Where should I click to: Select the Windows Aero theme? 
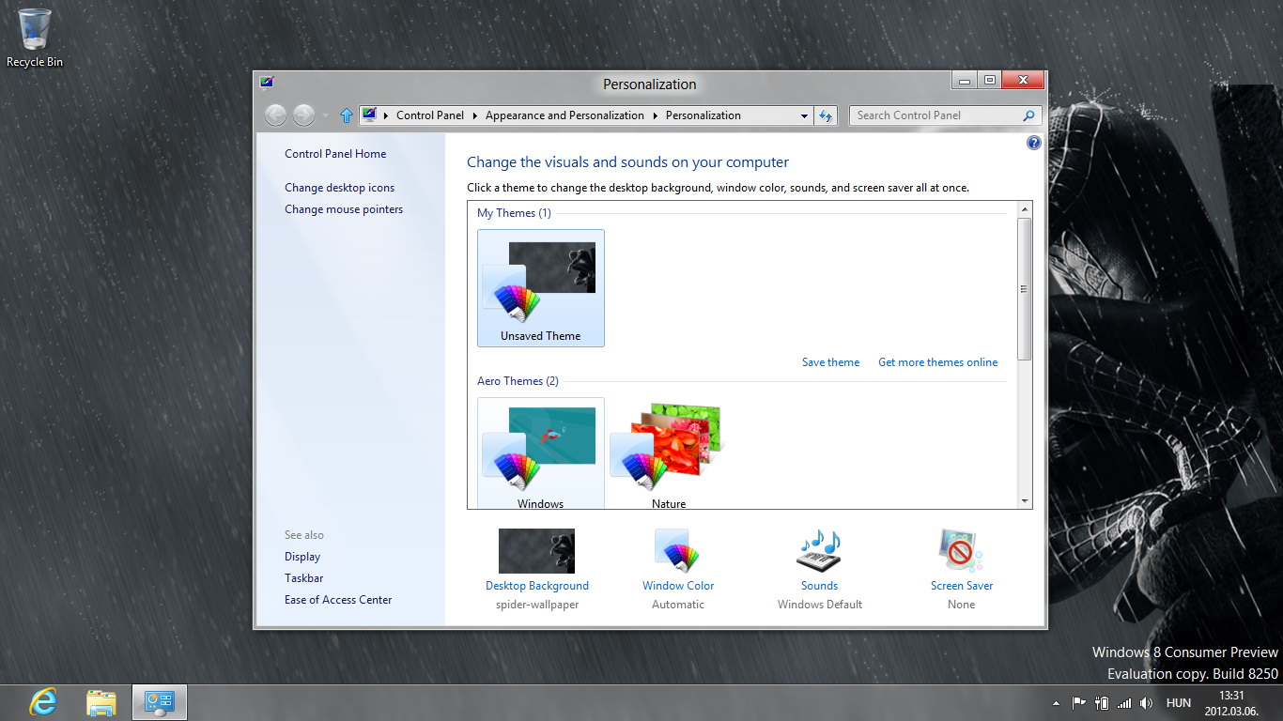541,453
